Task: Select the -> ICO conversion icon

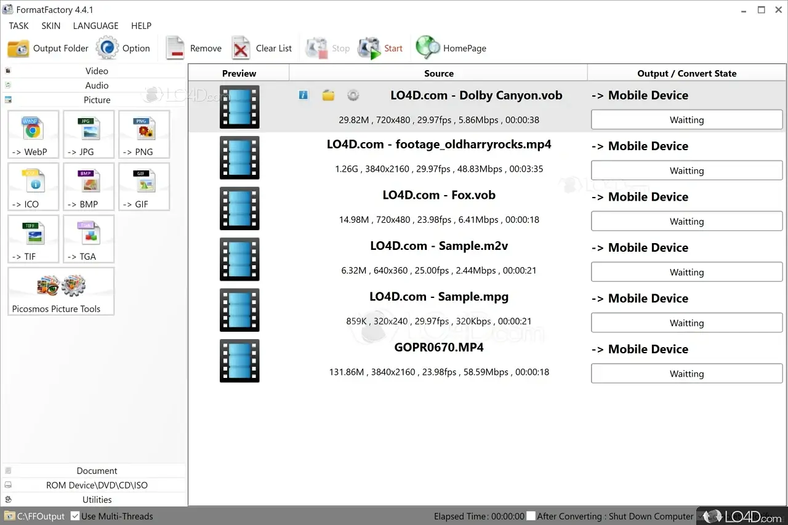Action: [x=33, y=186]
